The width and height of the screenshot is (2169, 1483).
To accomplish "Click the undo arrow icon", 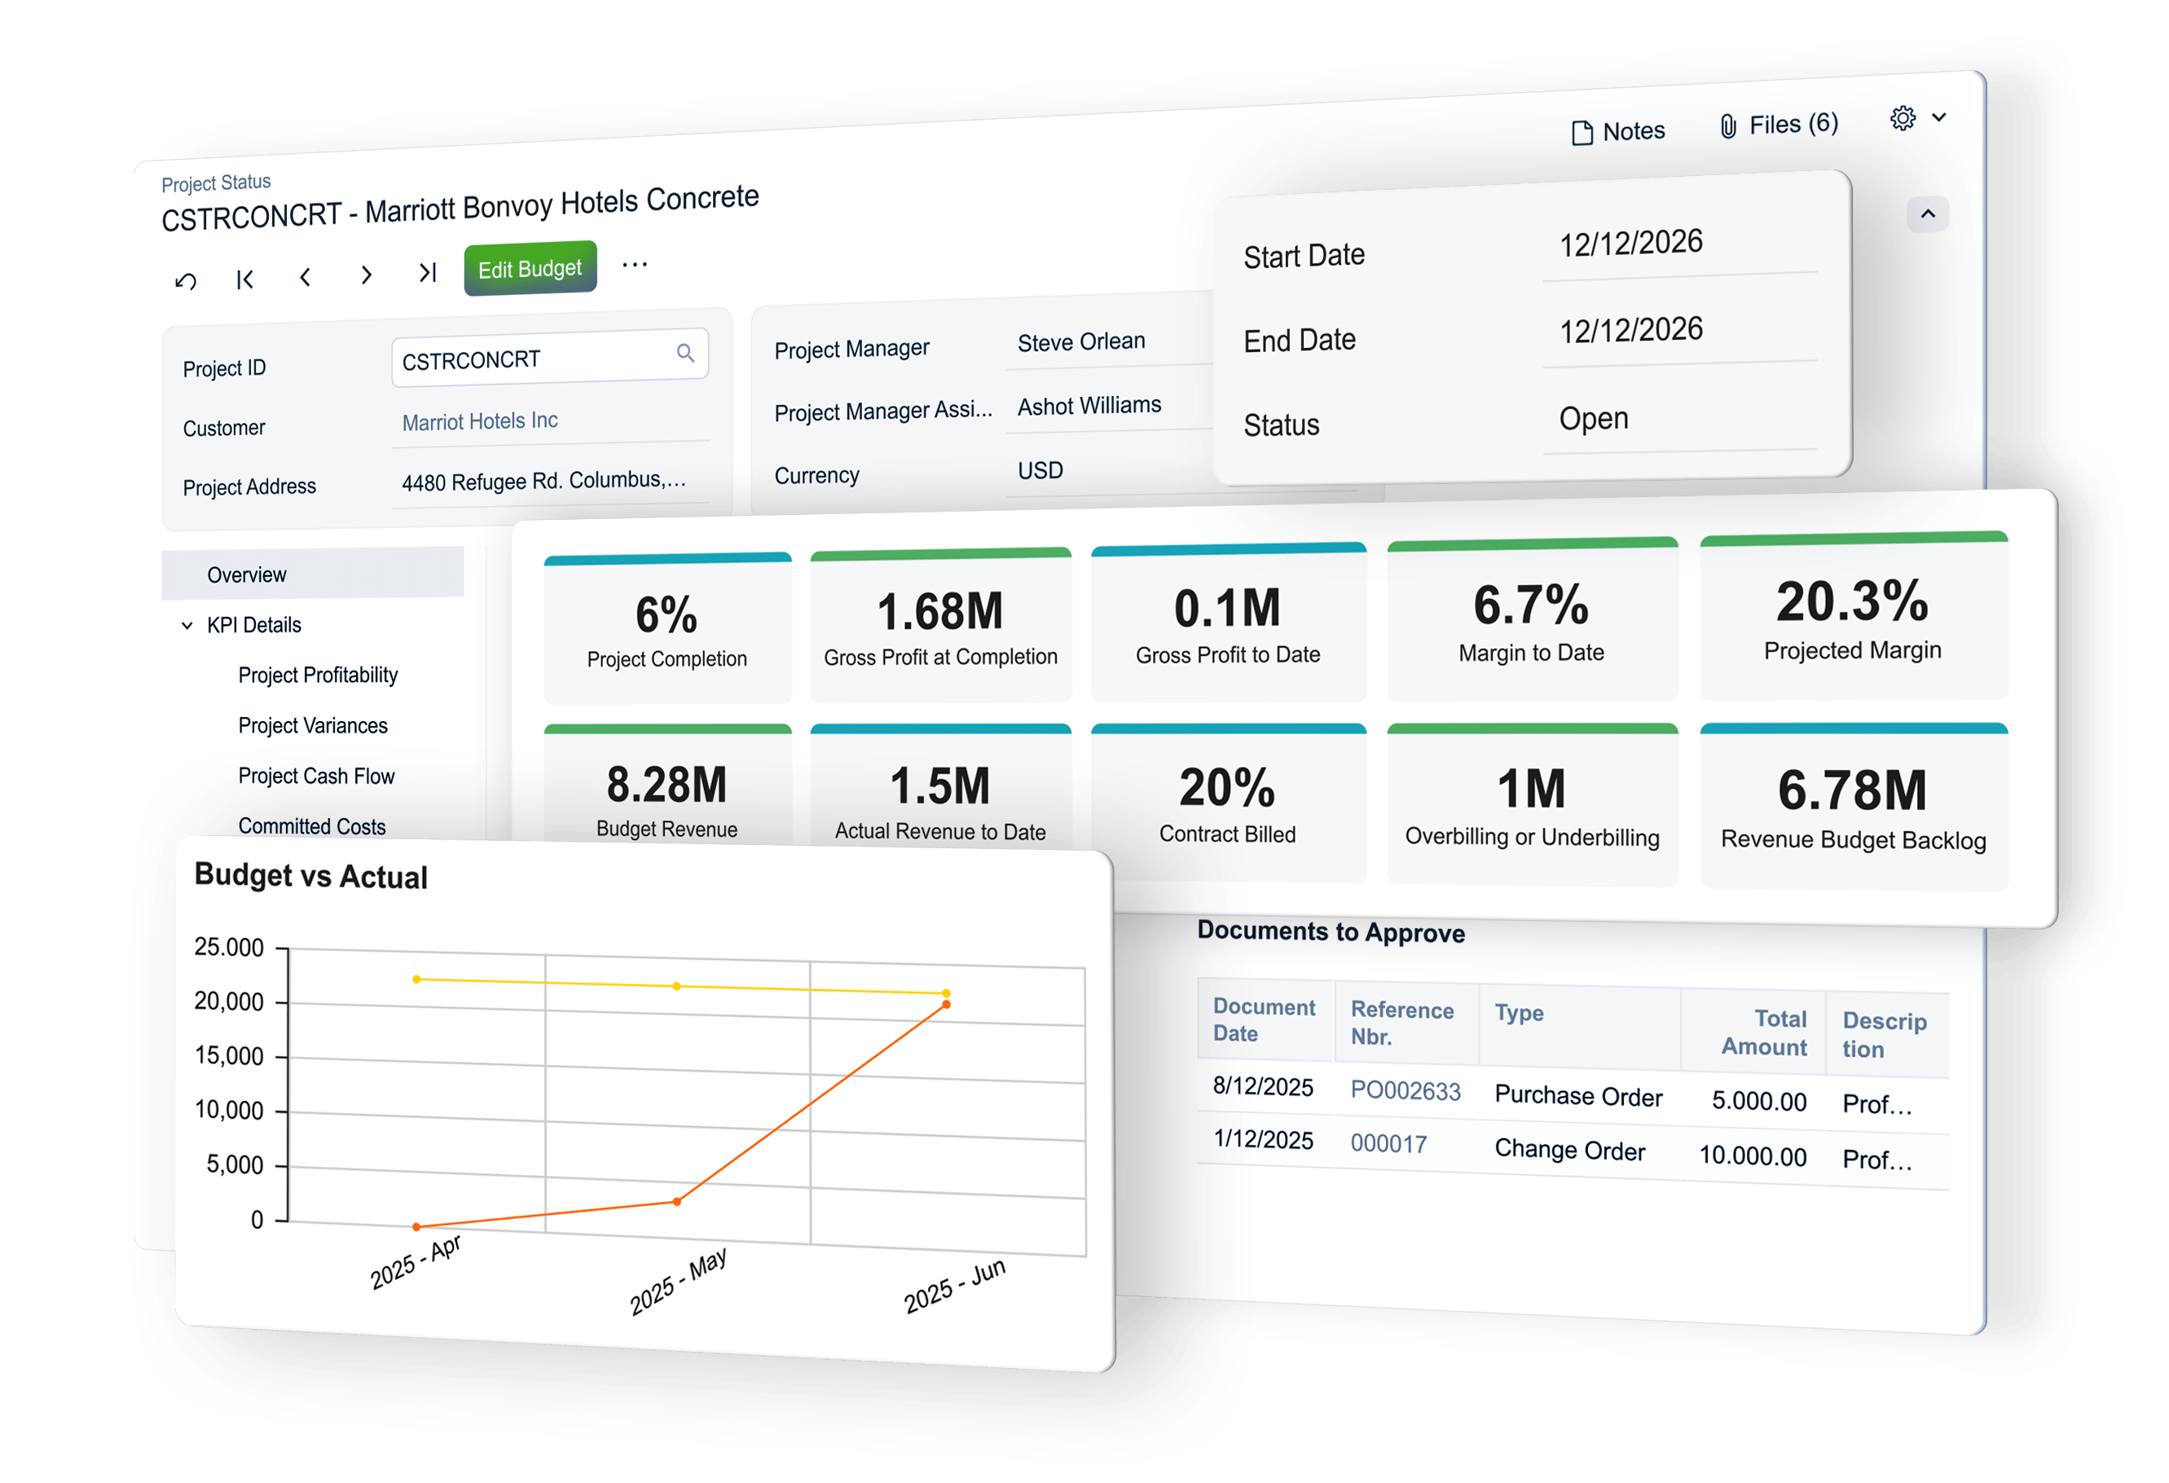I will point(186,281).
